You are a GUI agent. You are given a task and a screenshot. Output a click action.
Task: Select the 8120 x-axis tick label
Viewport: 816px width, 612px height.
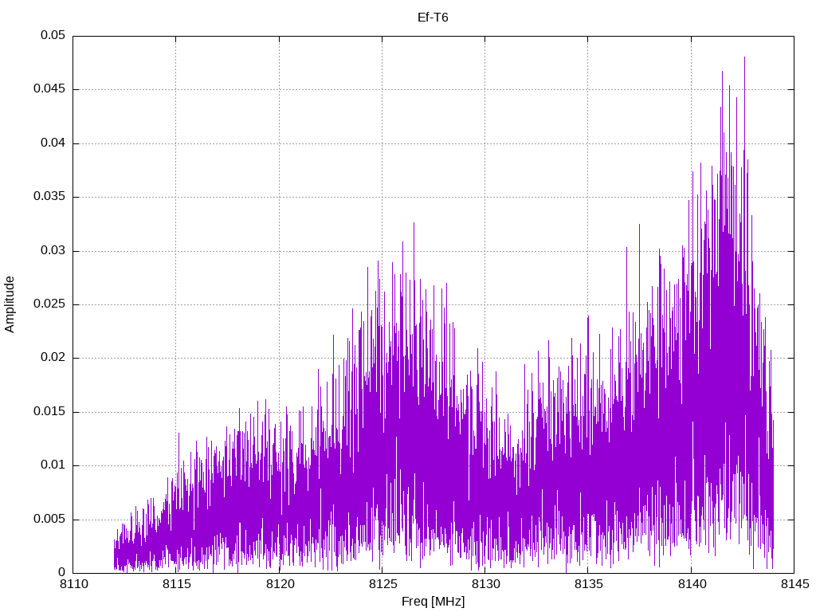click(x=280, y=584)
